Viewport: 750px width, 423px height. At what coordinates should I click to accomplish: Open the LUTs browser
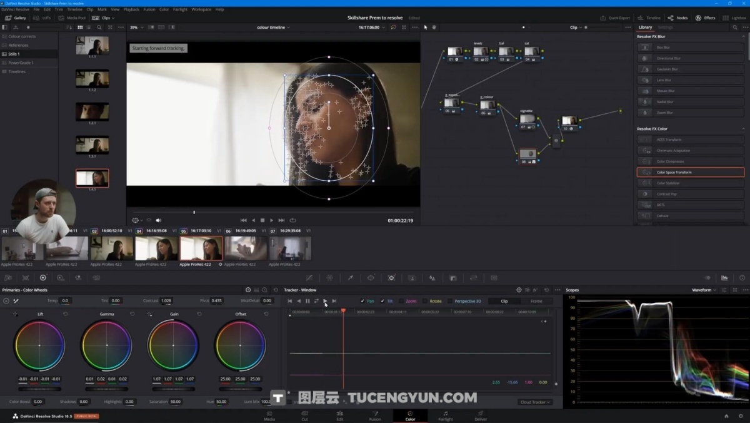click(43, 18)
